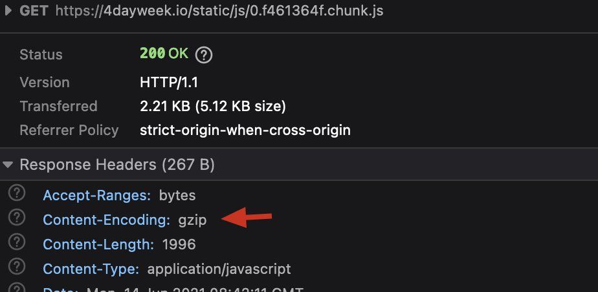Click the question mark beside Content-Length
This screenshot has width=598, height=292.
19,243
